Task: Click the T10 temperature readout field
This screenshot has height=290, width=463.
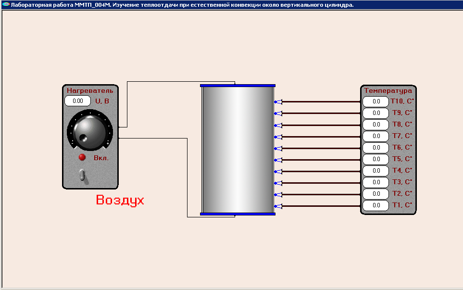Action: coord(375,101)
